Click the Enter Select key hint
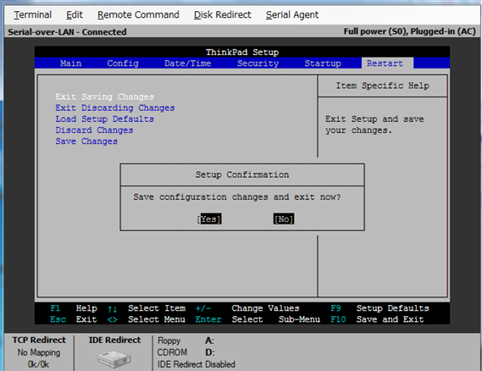Viewport: 482px width, 371px height. (229, 319)
